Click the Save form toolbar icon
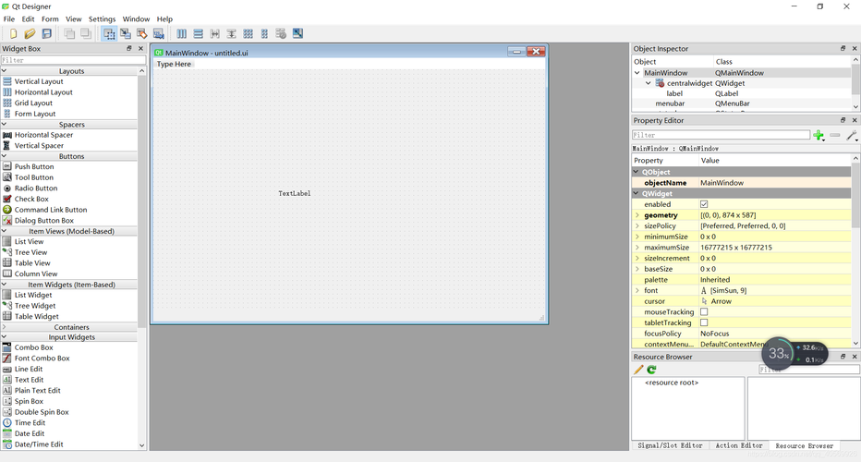The height and width of the screenshot is (462, 861). [46, 33]
